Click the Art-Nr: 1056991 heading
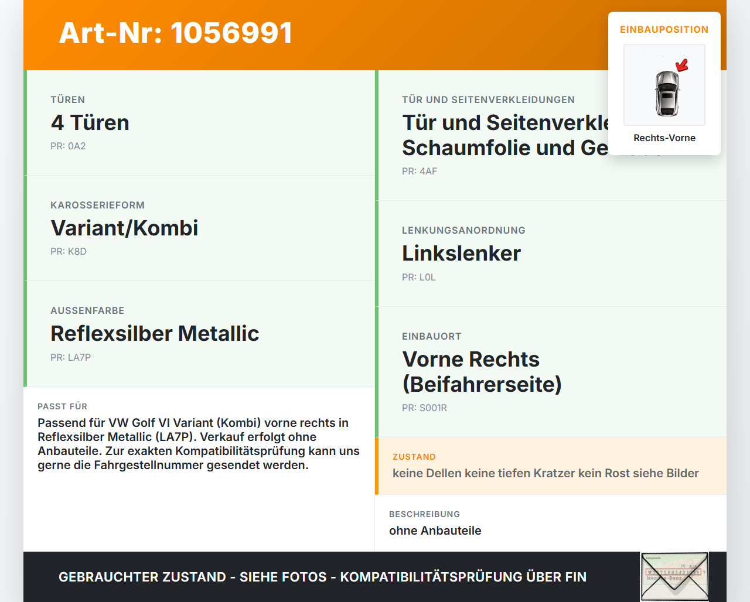Screen dimensions: 750x602 (175, 33)
